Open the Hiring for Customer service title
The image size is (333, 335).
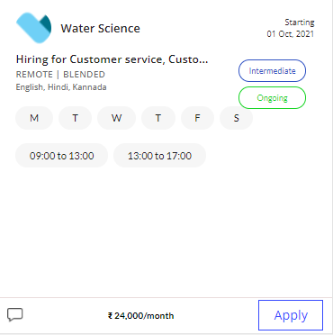112,59
